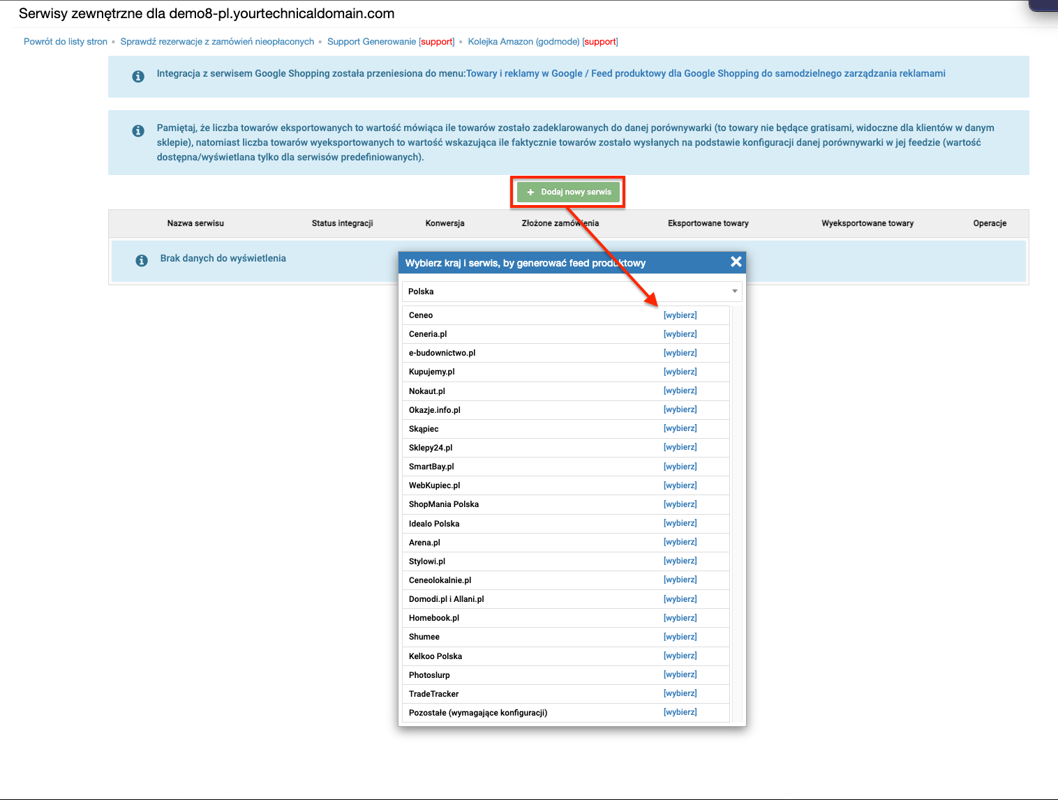Select wybierz for SmartBay.pl

point(680,467)
